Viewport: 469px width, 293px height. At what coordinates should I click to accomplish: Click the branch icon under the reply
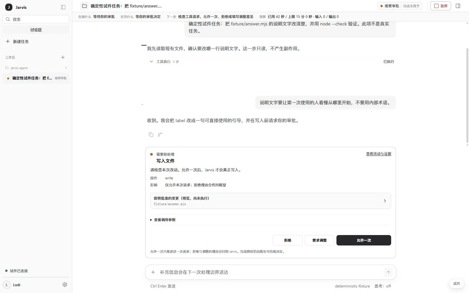[x=160, y=134]
